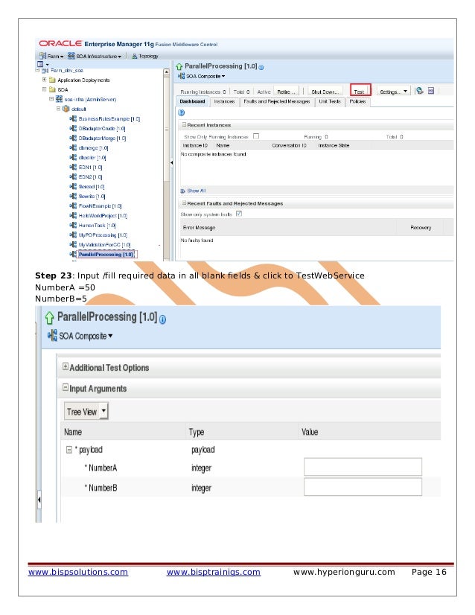Uncheck Show only system faults checkbox
Viewport: 475px width, 615px height.
click(239, 214)
